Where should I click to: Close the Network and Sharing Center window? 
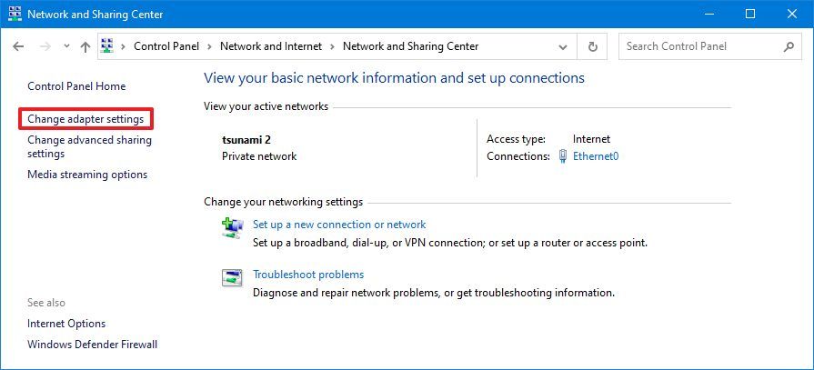click(791, 14)
